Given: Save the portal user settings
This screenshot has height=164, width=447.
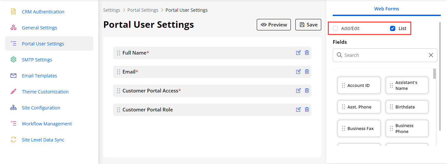Looking at the screenshot, I should click(x=308, y=25).
